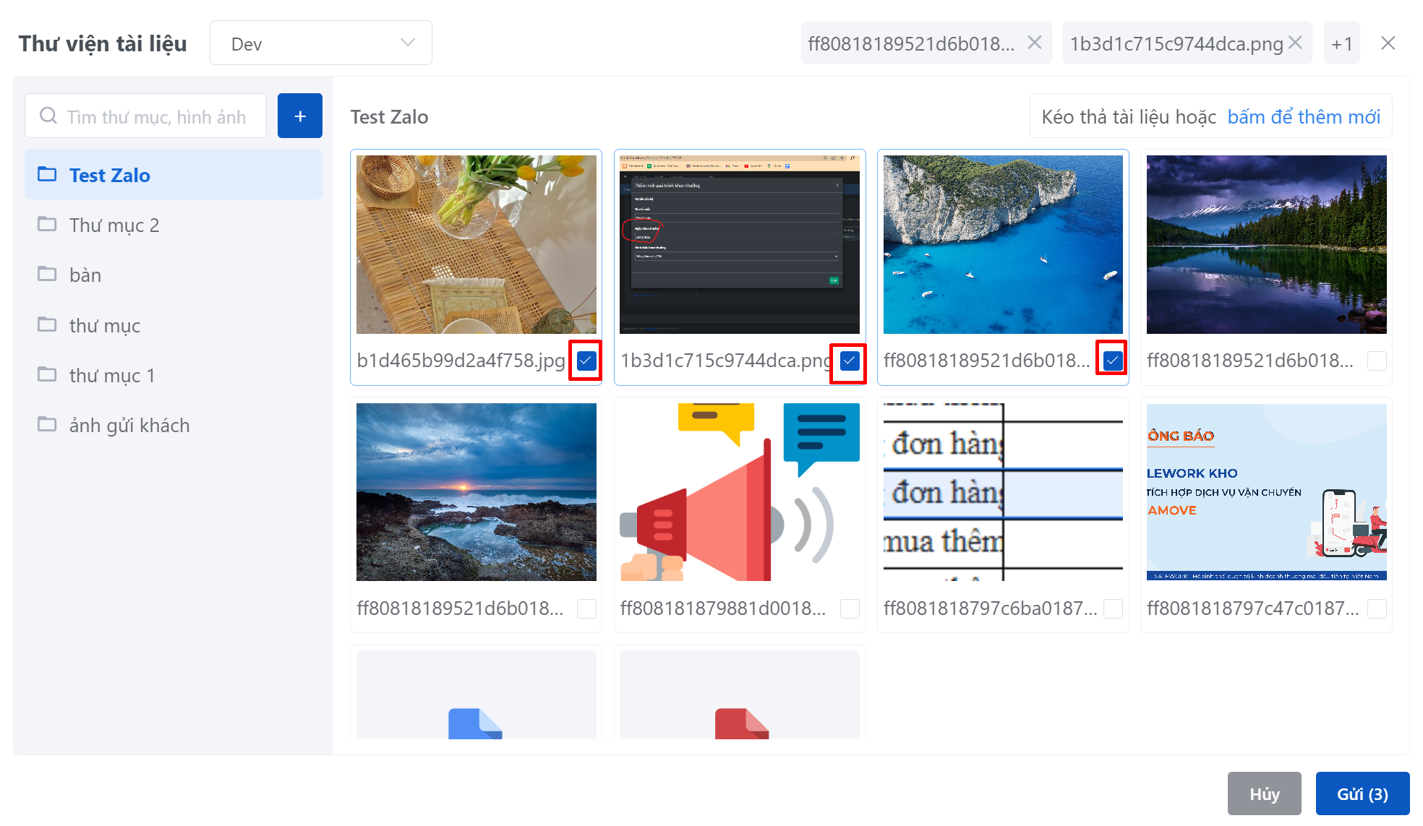Image resolution: width=1423 pixels, height=826 pixels.
Task: Click the folder icon next to Thư mục 2
Action: 47,225
